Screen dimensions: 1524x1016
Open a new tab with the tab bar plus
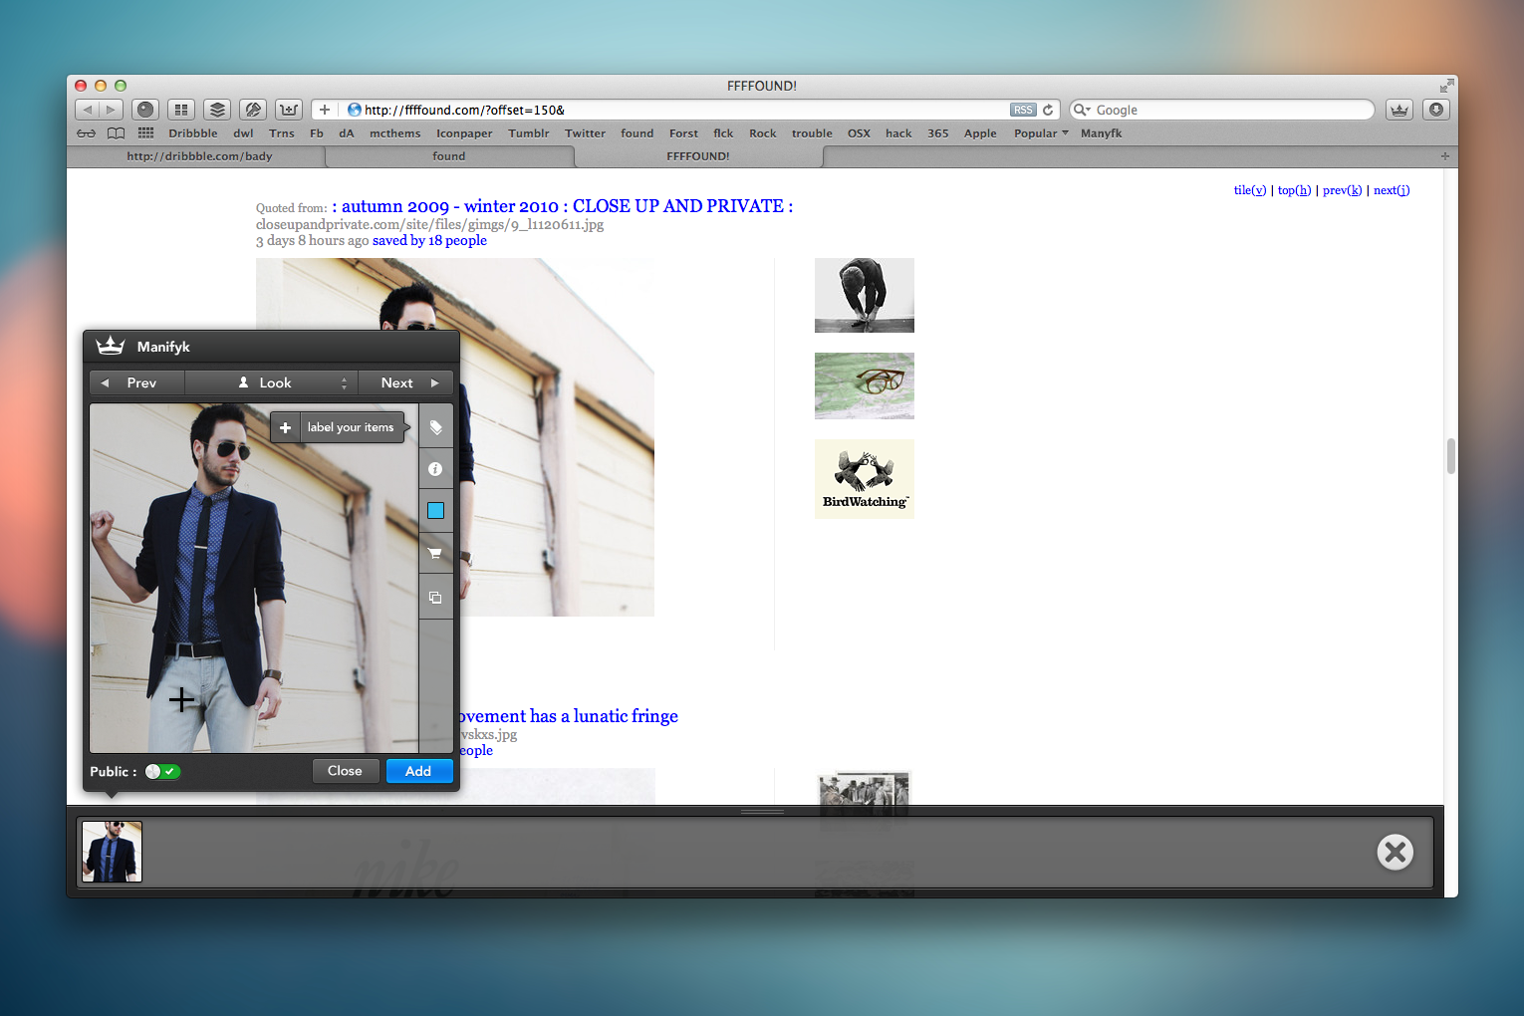1445,156
